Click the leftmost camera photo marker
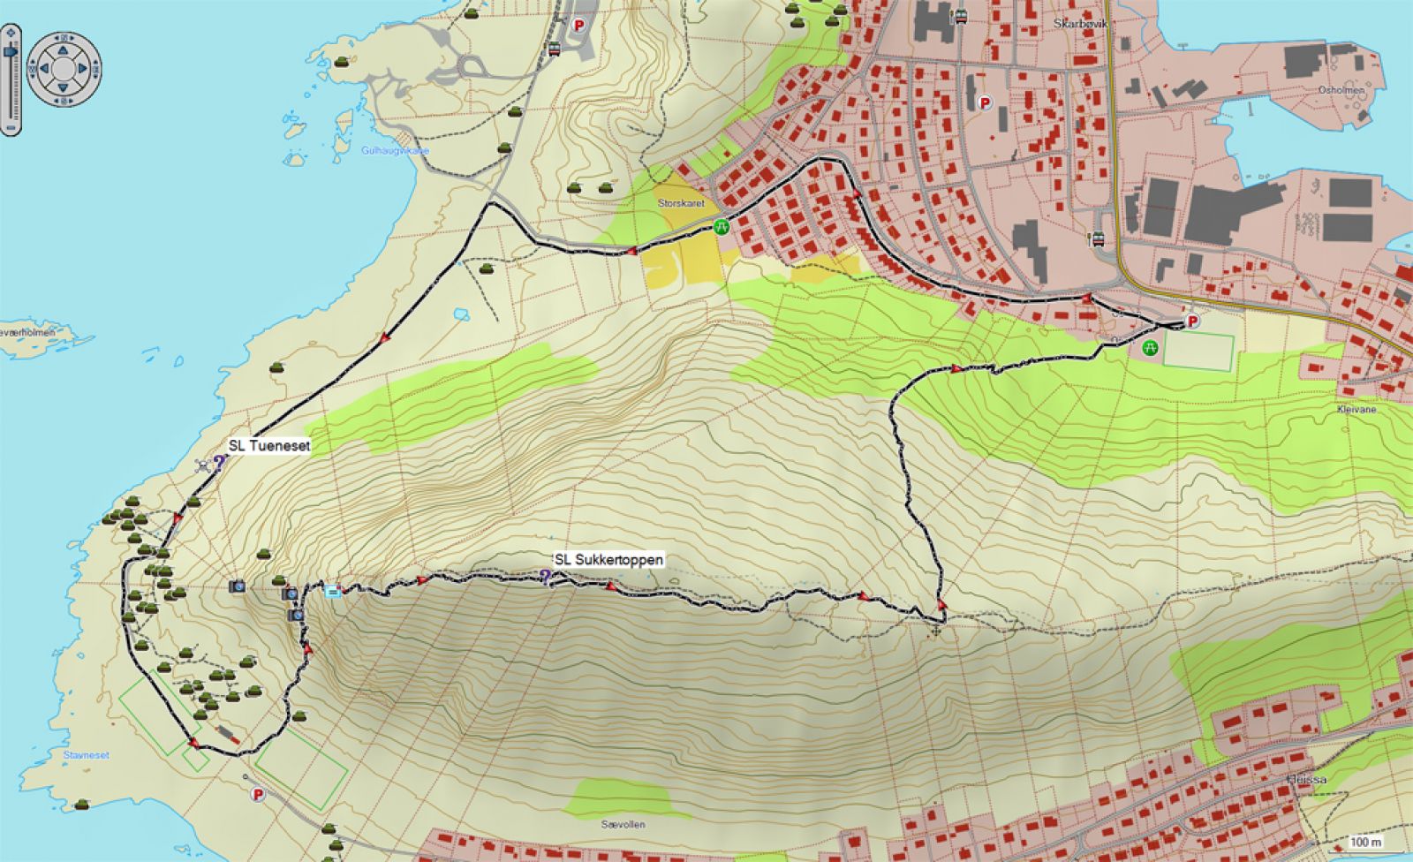 click(x=237, y=586)
